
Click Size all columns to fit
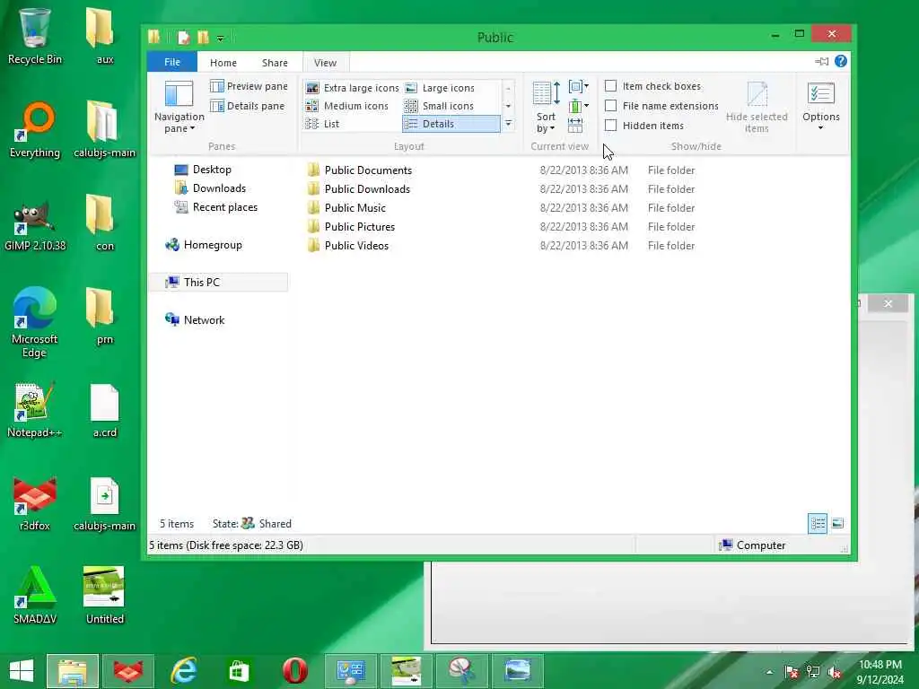[x=575, y=125]
